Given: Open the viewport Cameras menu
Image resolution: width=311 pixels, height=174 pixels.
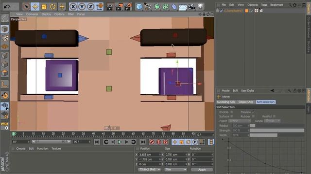Looking at the screenshot, I should (32, 14).
